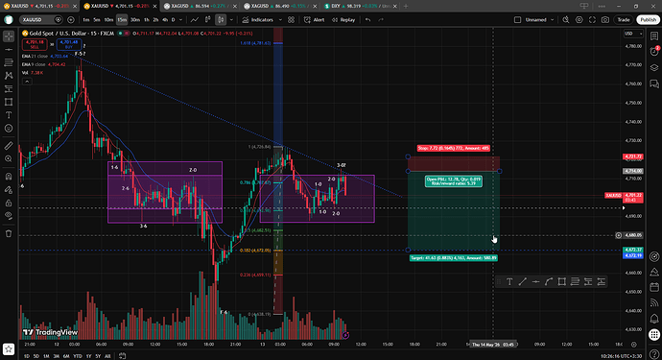Add symbol to compare with plus icon
This screenshot has height=360, width=662.
click(70, 20)
